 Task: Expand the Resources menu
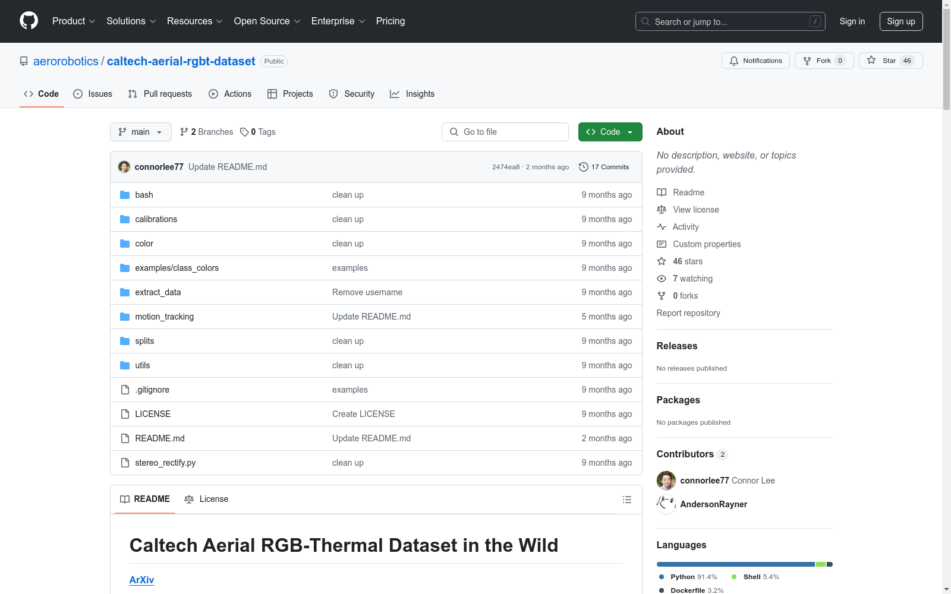click(195, 21)
